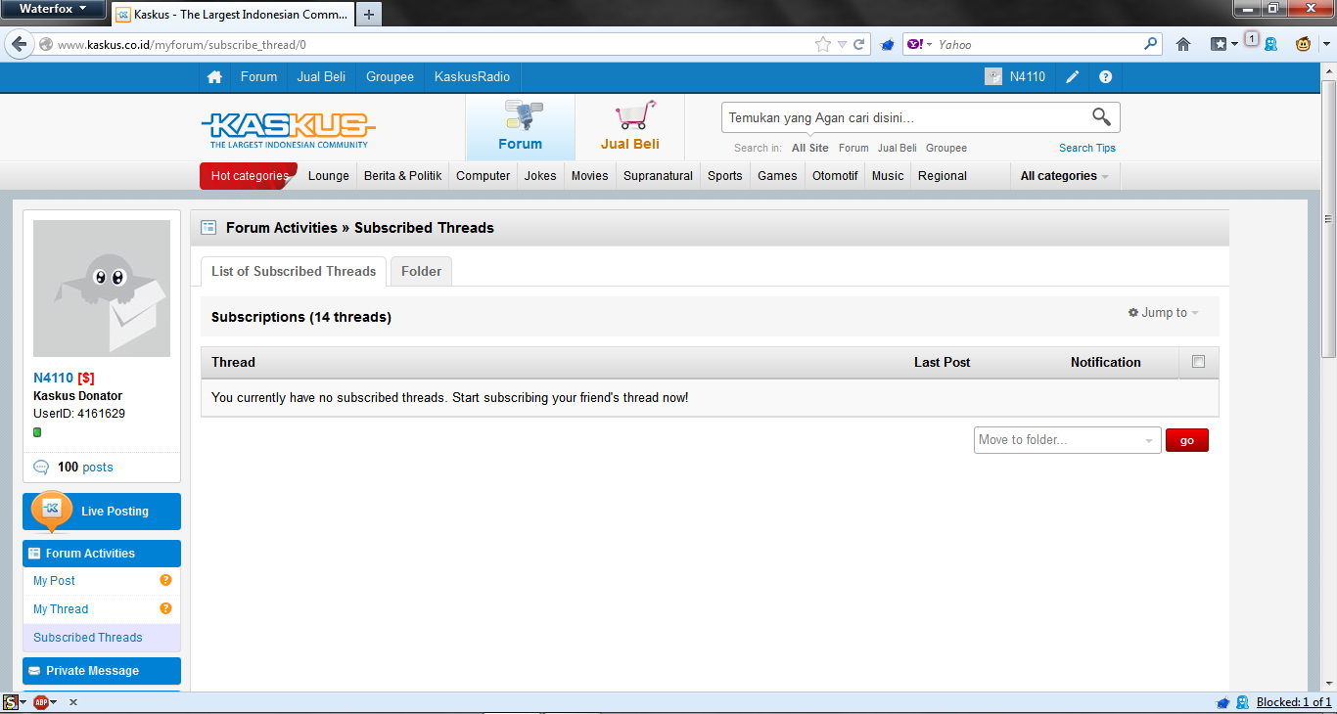1337x714 pixels.
Task: Click the browser home button in toolbar
Action: pos(1183,44)
